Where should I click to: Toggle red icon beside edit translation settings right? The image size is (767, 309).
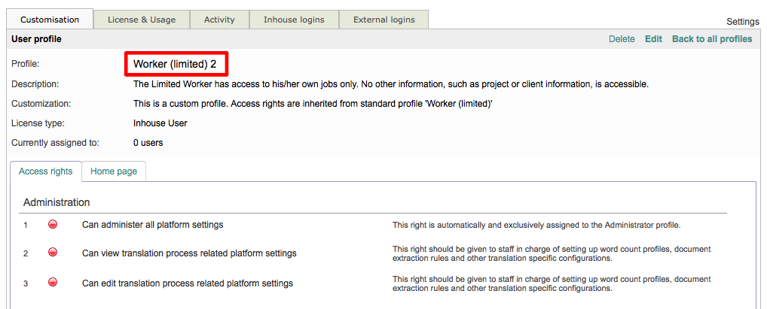click(x=53, y=283)
